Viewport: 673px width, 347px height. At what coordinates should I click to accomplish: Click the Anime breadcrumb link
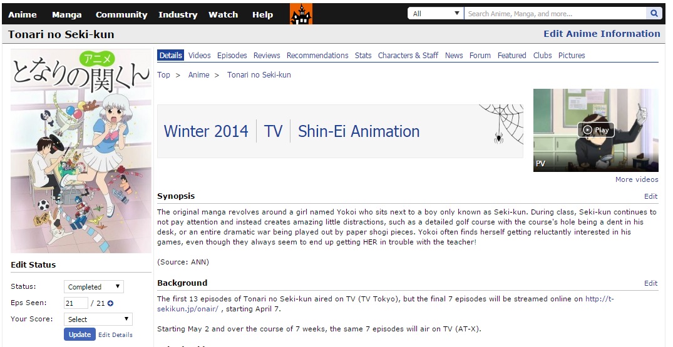[x=198, y=75]
